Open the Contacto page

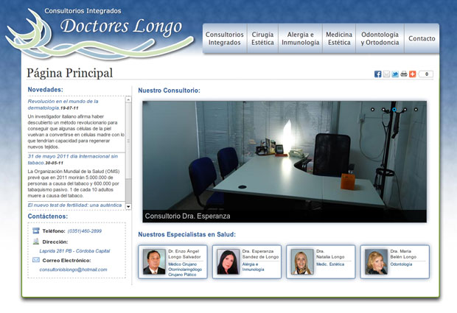click(x=422, y=38)
